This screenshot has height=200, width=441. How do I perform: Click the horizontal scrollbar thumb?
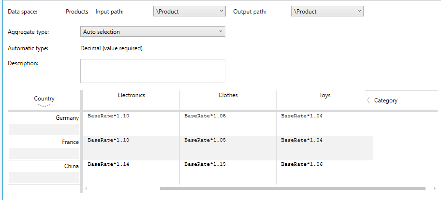click(293, 188)
